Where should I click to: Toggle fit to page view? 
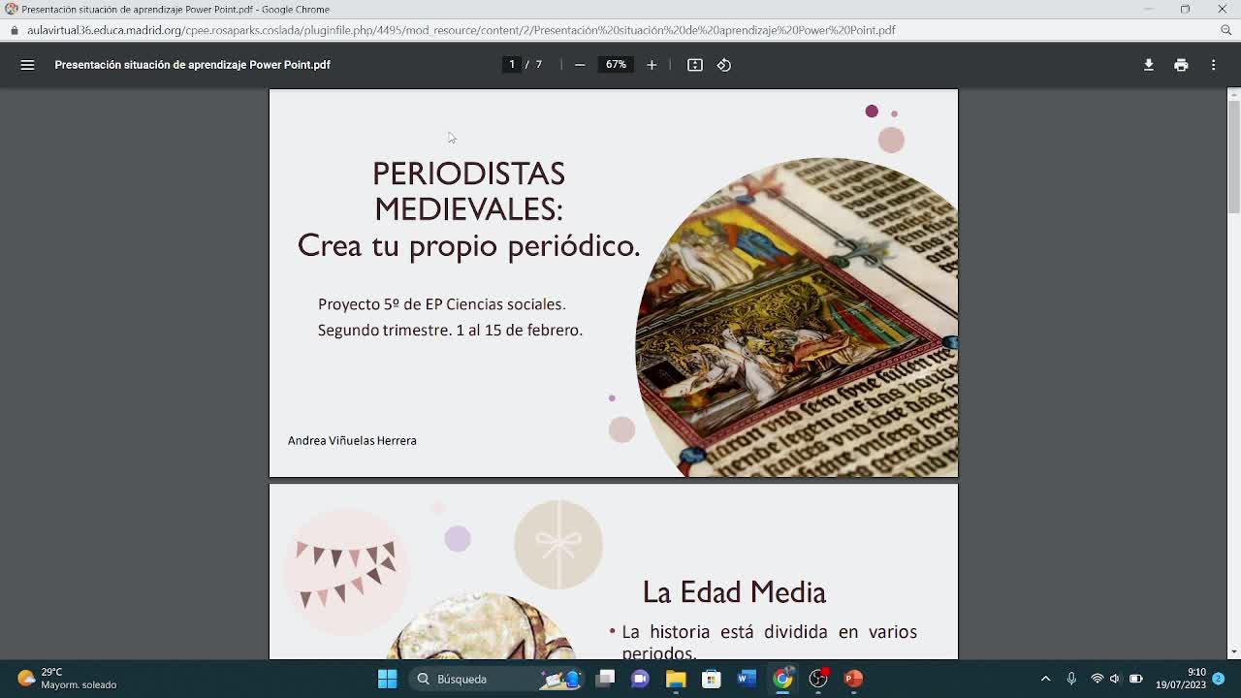(695, 65)
